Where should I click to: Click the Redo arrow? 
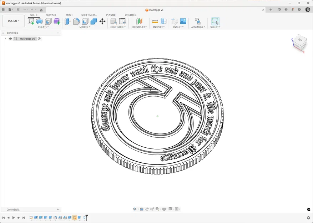[x=32, y=10]
